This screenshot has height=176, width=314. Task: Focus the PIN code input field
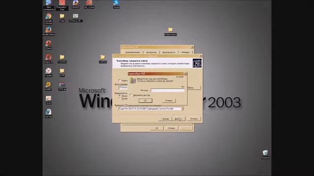[x=168, y=90]
